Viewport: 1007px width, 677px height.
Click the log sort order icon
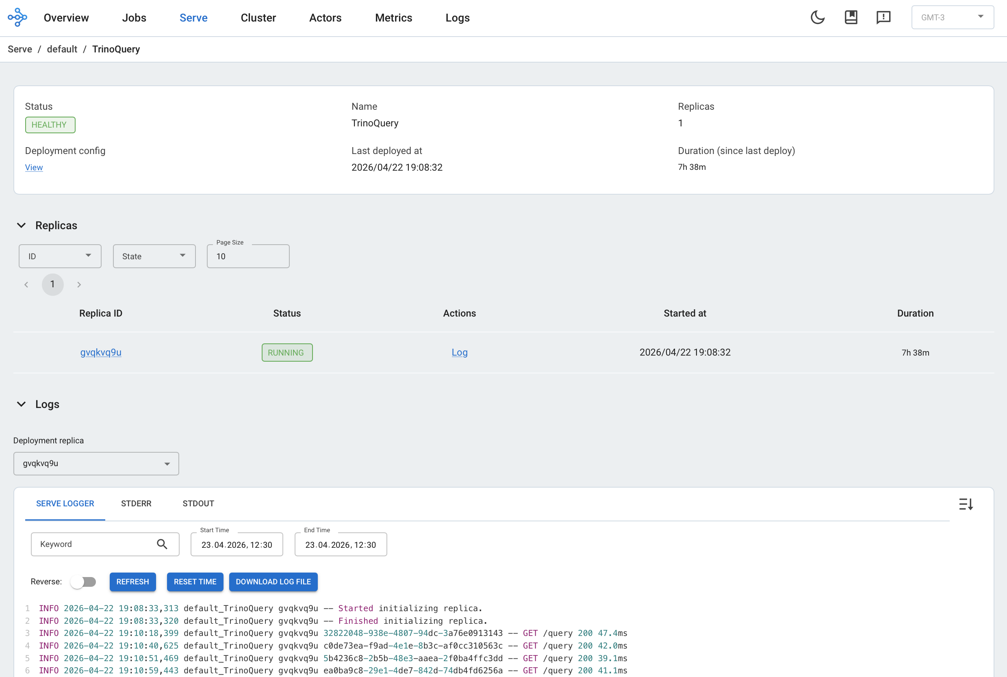pyautogui.click(x=966, y=504)
